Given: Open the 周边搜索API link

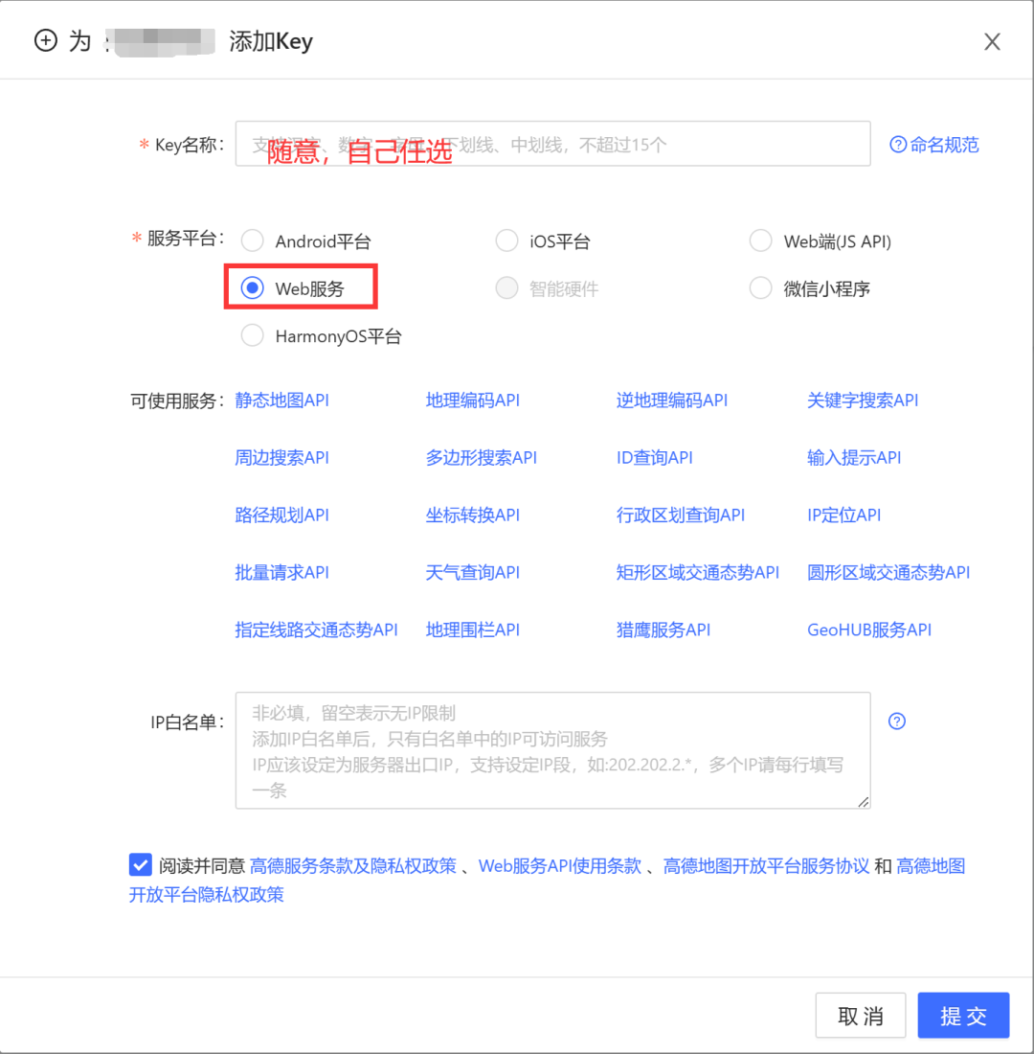Looking at the screenshot, I should pos(282,458).
